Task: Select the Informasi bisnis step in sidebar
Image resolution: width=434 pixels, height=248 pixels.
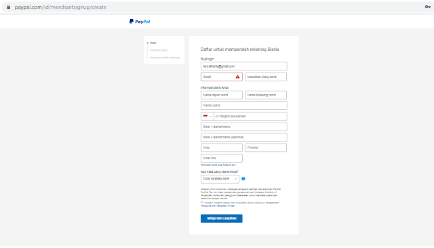Action: (159, 50)
